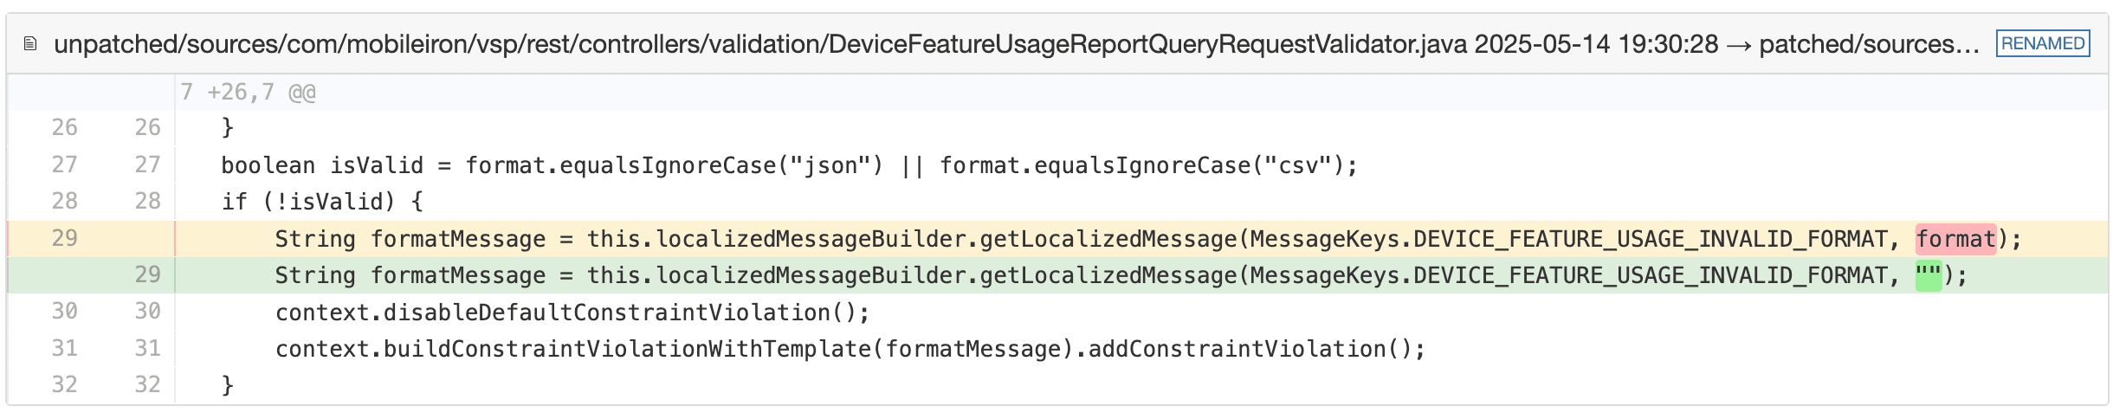Image resolution: width=2113 pixels, height=419 pixels.
Task: Click the buildConstraintViolationWithTemplate code line
Action: click(849, 348)
